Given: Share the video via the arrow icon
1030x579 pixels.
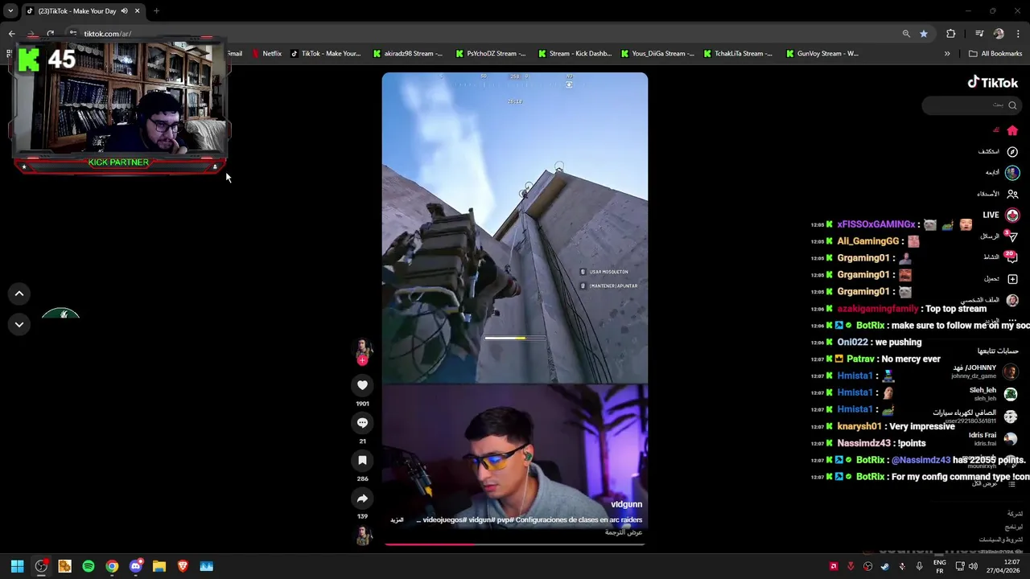Looking at the screenshot, I should 362,499.
